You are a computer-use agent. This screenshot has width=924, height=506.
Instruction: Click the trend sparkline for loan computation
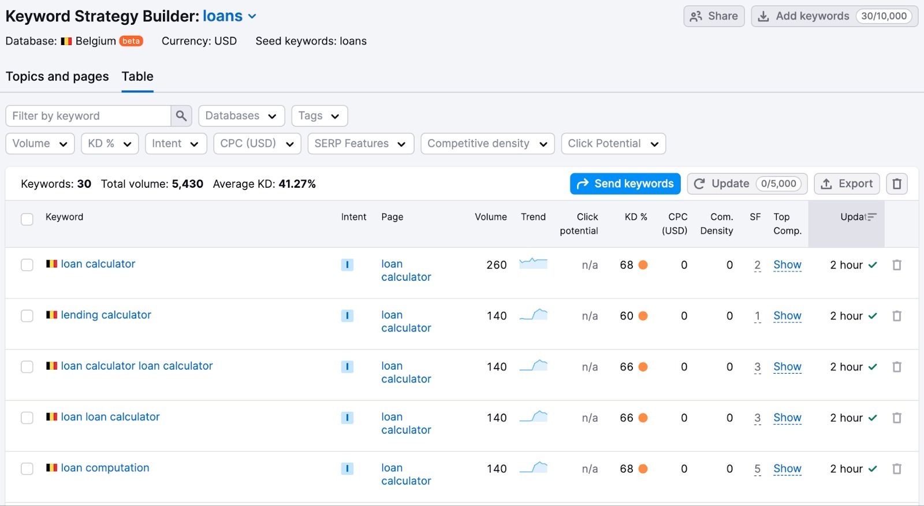(x=533, y=467)
